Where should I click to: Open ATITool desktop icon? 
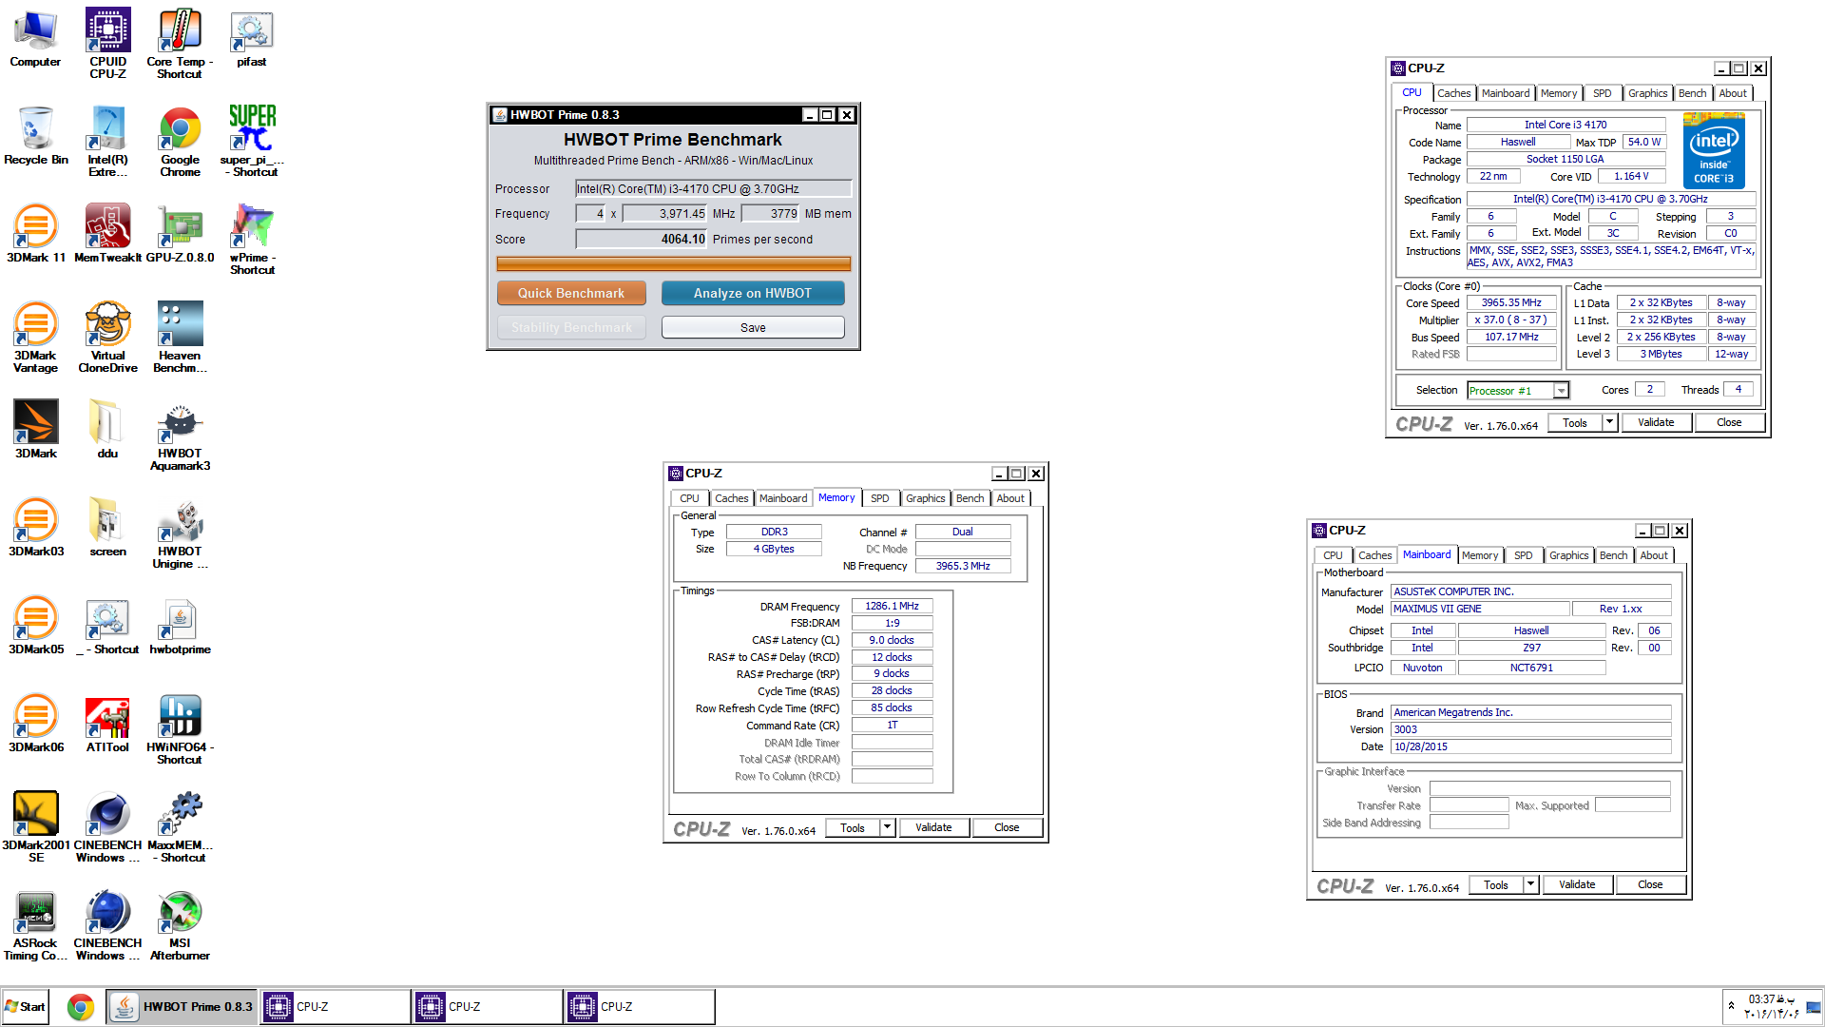107,724
